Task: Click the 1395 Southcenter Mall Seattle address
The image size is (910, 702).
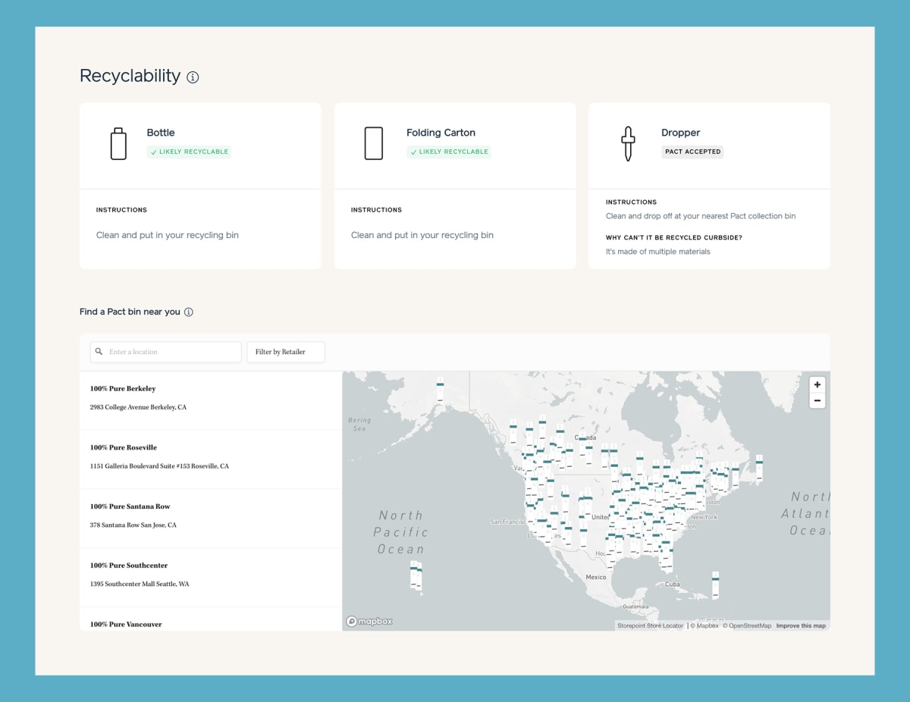Action: [x=140, y=584]
